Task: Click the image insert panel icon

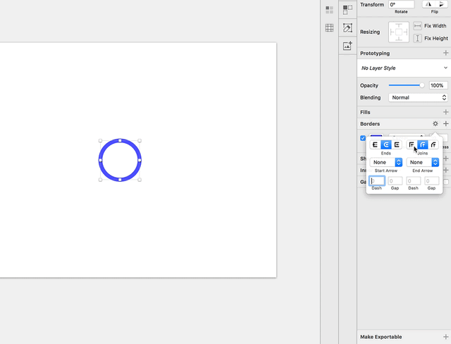Action: [347, 45]
